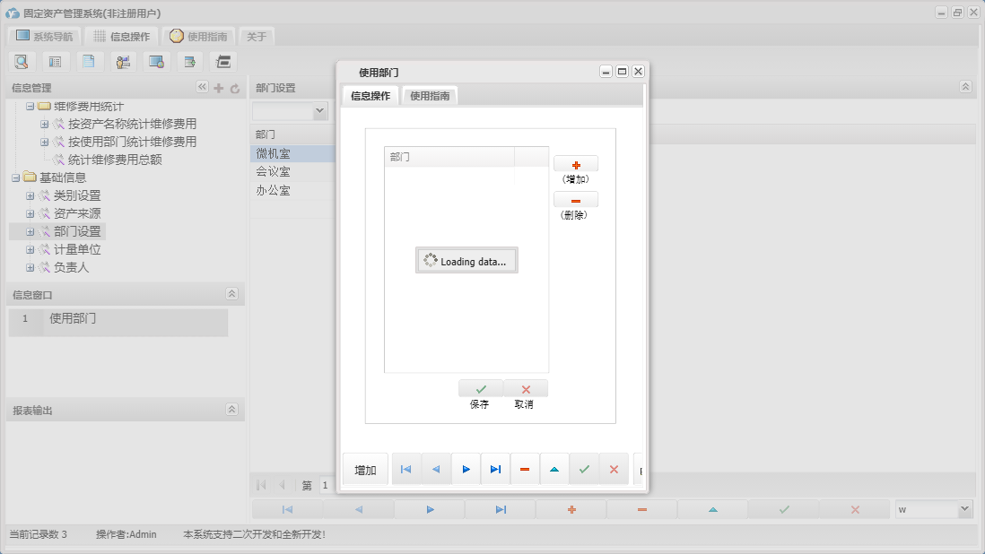Viewport: 985px width, 554px height.
Task: Select the 会议室 row in department list
Action: click(x=273, y=172)
